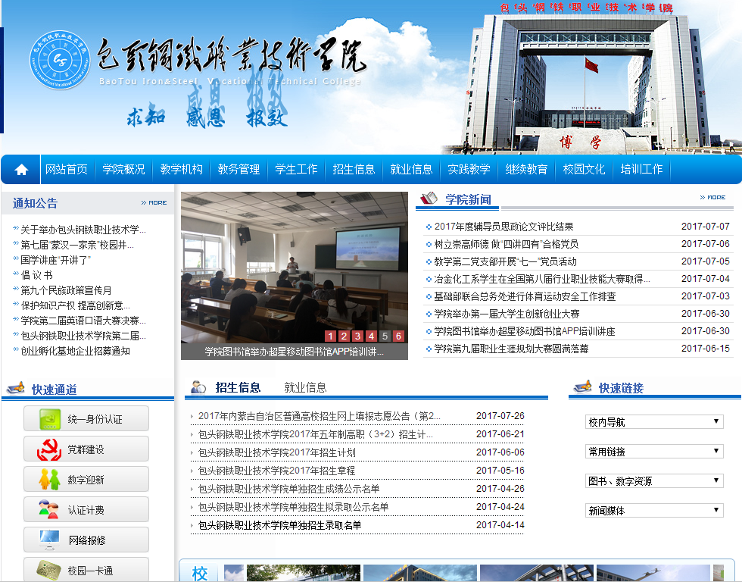The image size is (742, 582).
Task: Expand the 图书、数字资源 dropdown
Action: tap(654, 481)
